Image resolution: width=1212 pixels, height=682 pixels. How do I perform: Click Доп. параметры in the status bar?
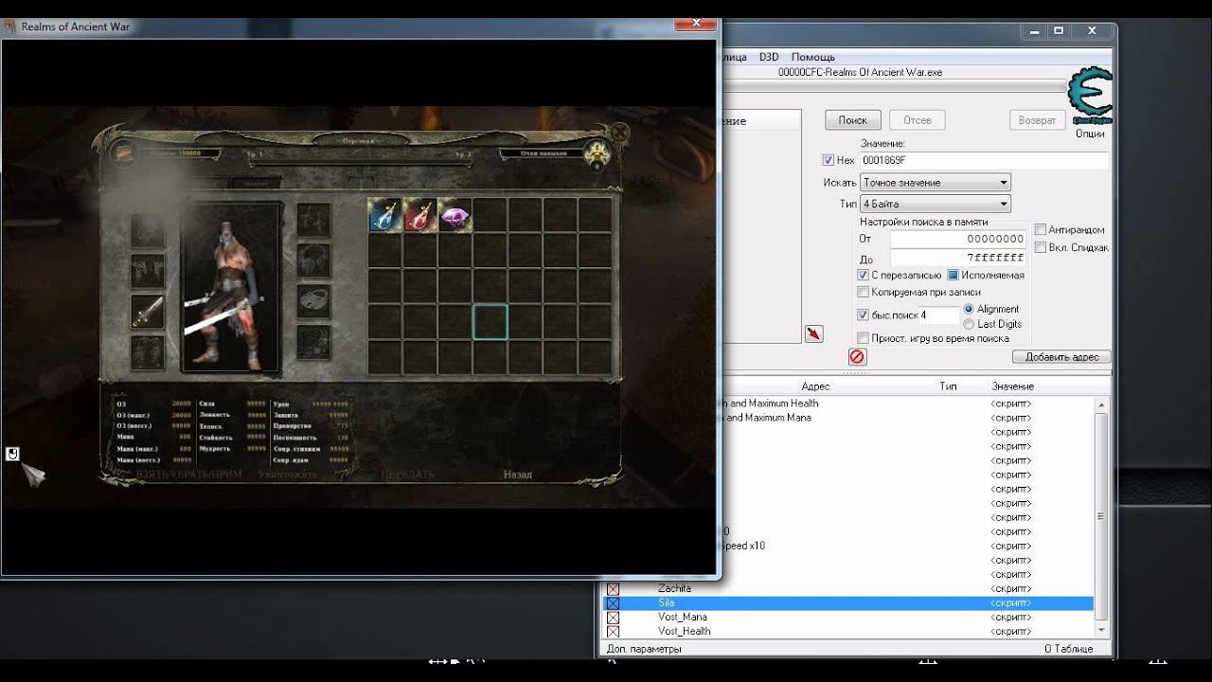click(x=644, y=649)
